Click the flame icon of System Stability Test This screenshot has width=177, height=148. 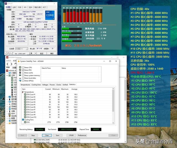coord(19,61)
